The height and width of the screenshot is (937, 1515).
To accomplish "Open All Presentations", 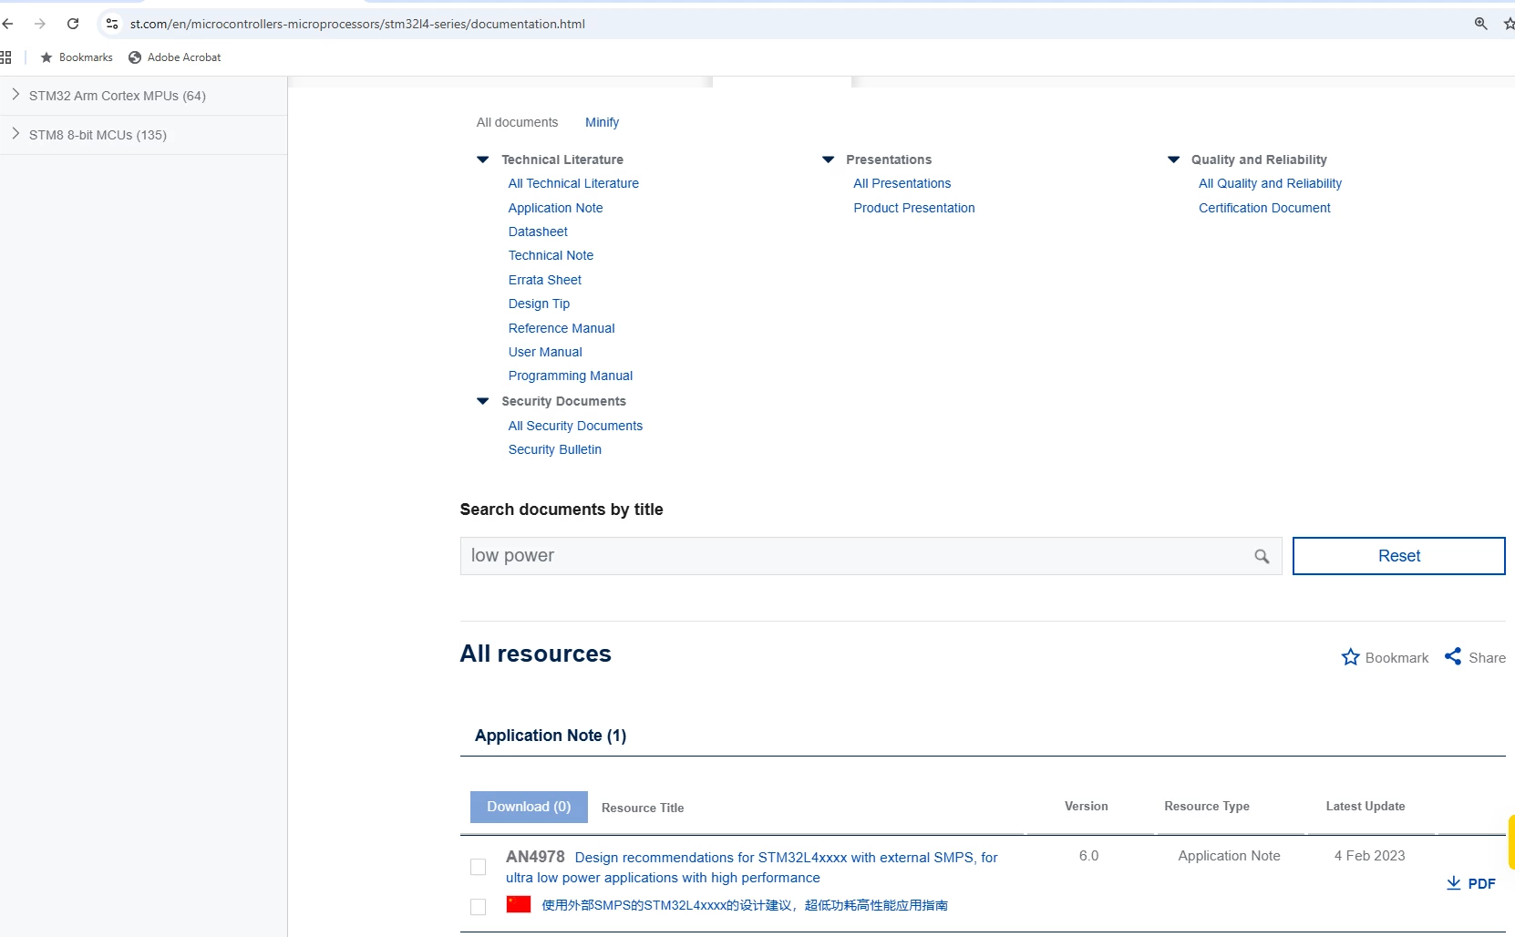I will [x=902, y=183].
